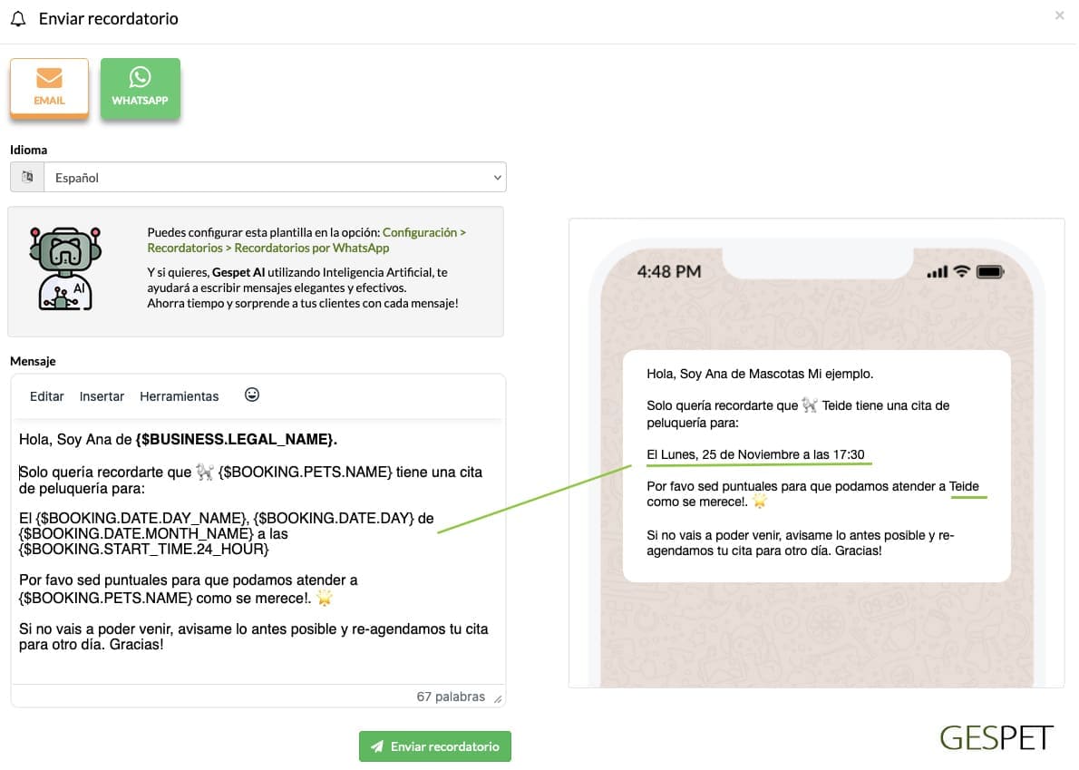Click the Idioma field label
The height and width of the screenshot is (770, 1079).
pyautogui.click(x=29, y=150)
